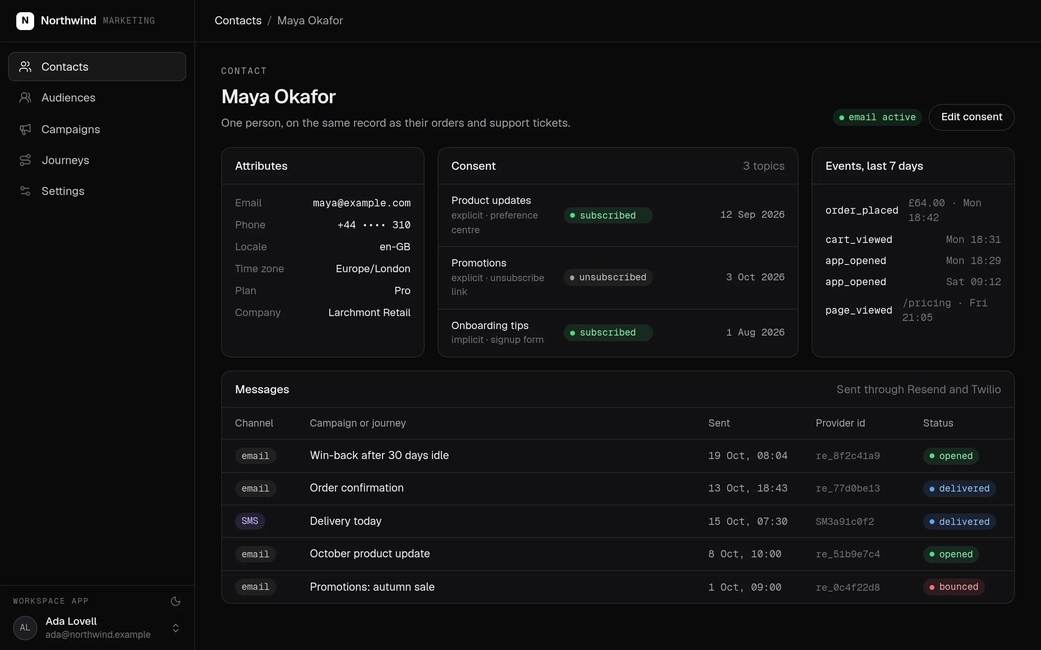Screen dimensions: 1041x650
Task: Open the Order confirmation message row
Action: coord(618,489)
